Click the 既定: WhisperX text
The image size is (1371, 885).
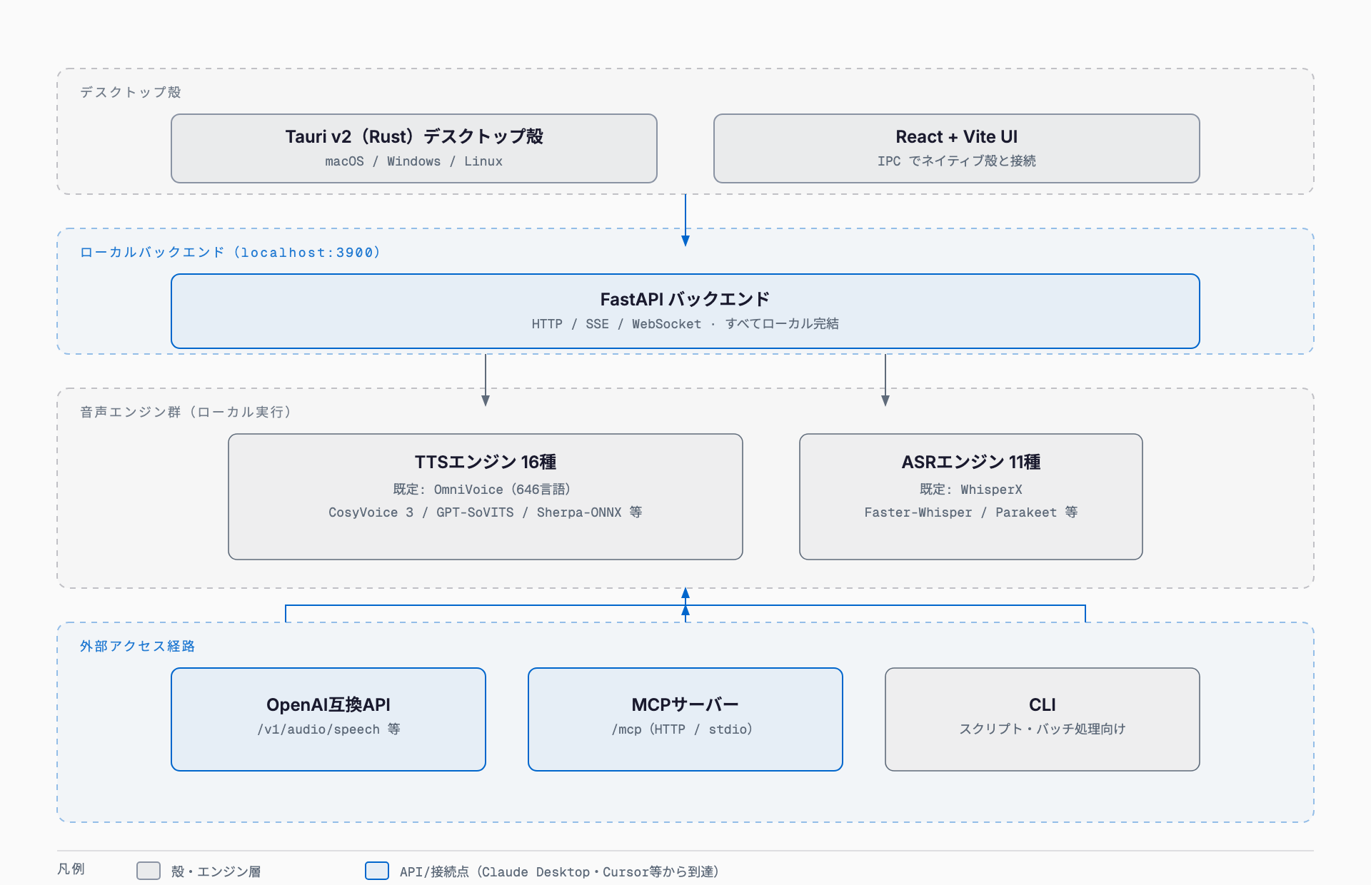(971, 490)
